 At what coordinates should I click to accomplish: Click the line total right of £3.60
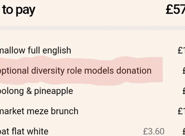click(184, 131)
